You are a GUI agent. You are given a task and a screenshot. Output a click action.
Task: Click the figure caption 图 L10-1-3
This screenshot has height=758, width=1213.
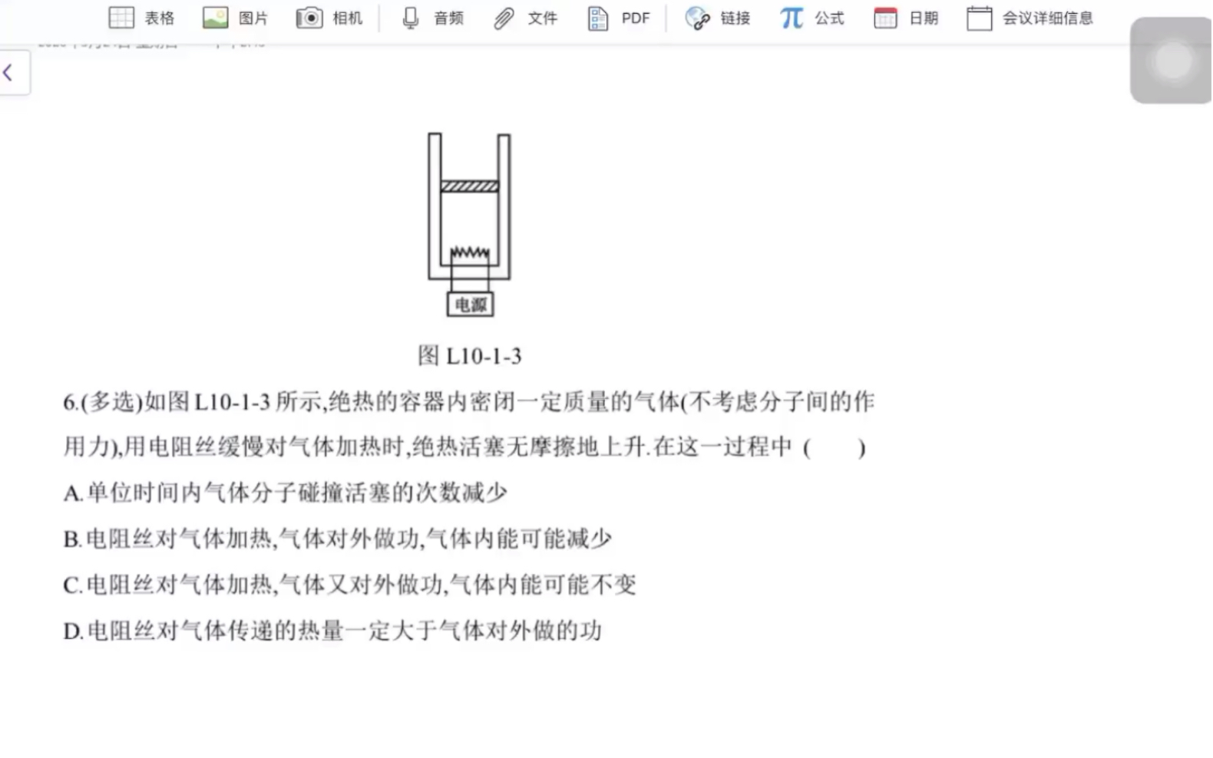[x=469, y=356]
